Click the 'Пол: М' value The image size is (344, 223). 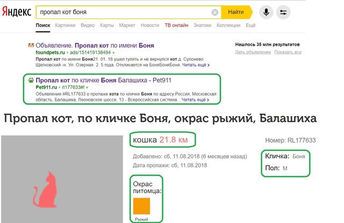[x=285, y=168]
